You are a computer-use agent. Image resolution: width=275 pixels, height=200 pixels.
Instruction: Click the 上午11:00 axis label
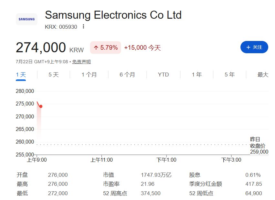[x=102, y=160]
